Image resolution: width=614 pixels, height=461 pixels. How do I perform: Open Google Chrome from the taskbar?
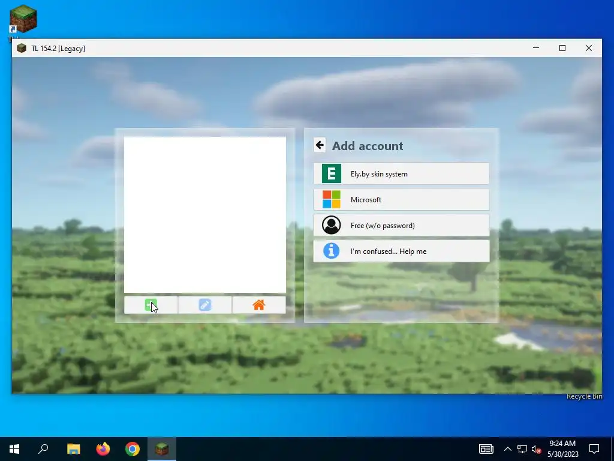(133, 449)
